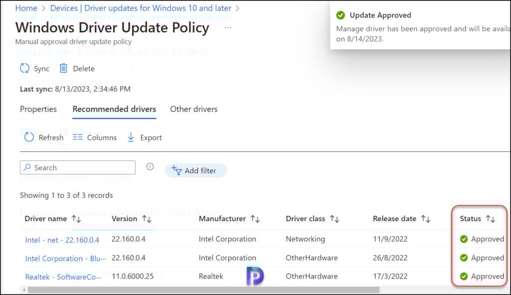Focus the Search input field
The height and width of the screenshot is (295, 511).
(x=77, y=168)
